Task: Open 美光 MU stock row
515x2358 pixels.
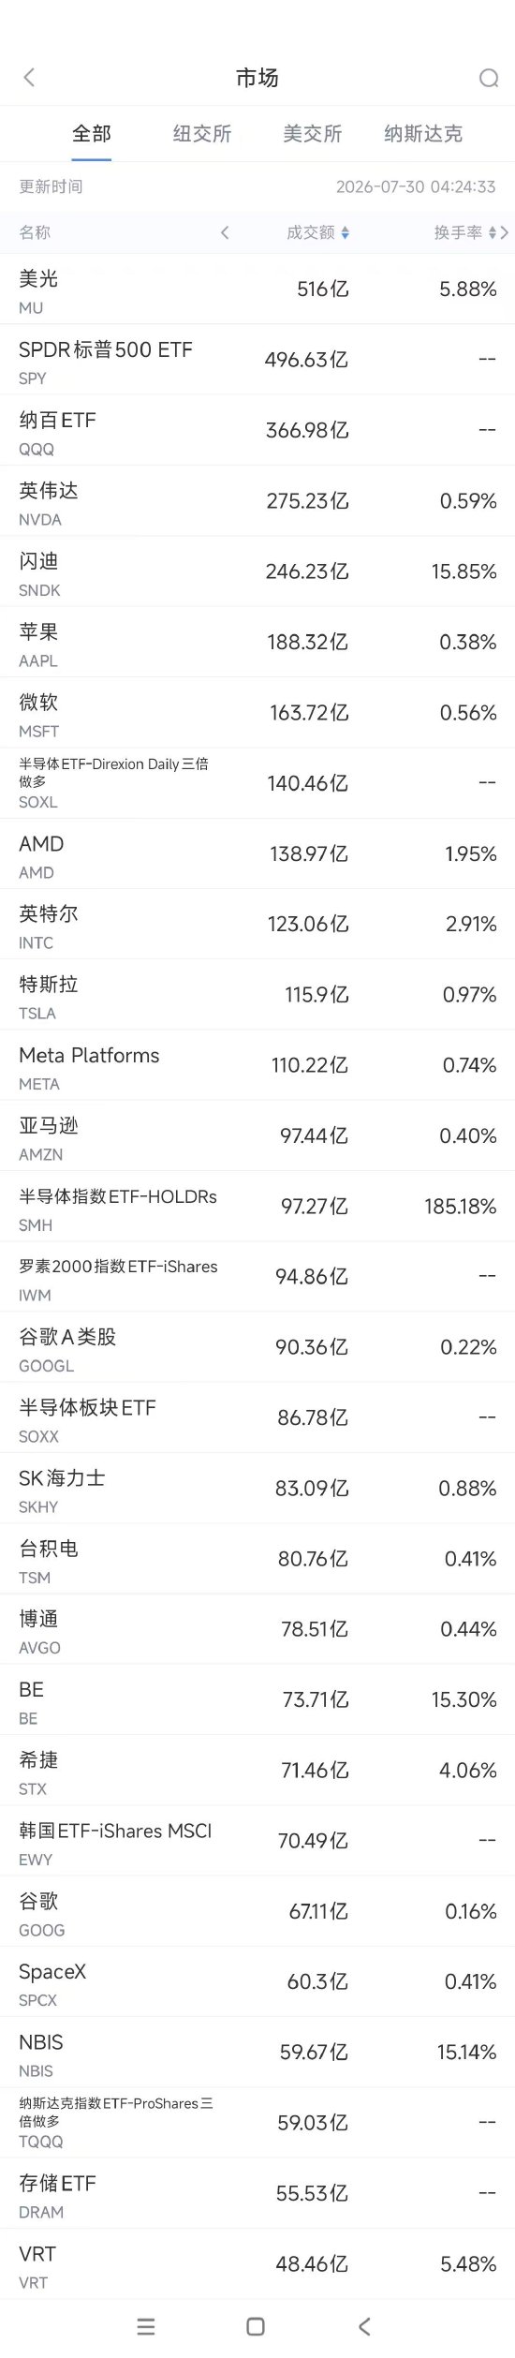Action: click(x=257, y=289)
